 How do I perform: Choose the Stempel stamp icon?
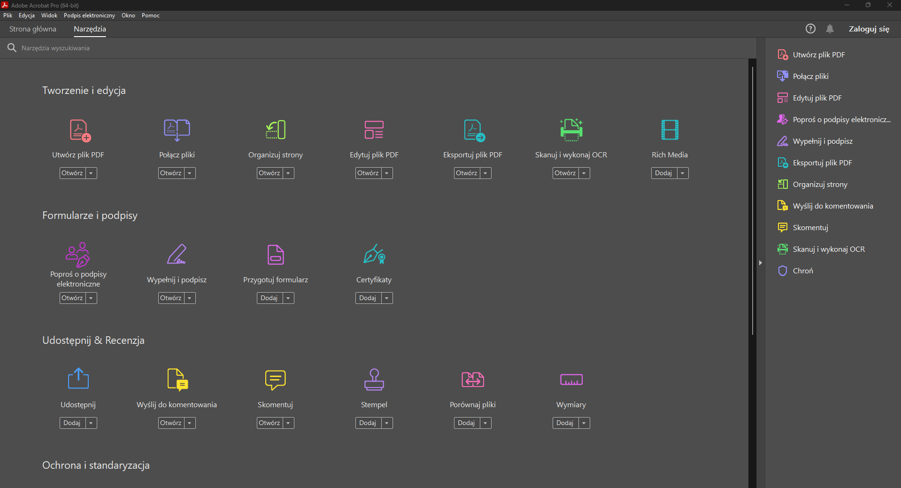374,380
